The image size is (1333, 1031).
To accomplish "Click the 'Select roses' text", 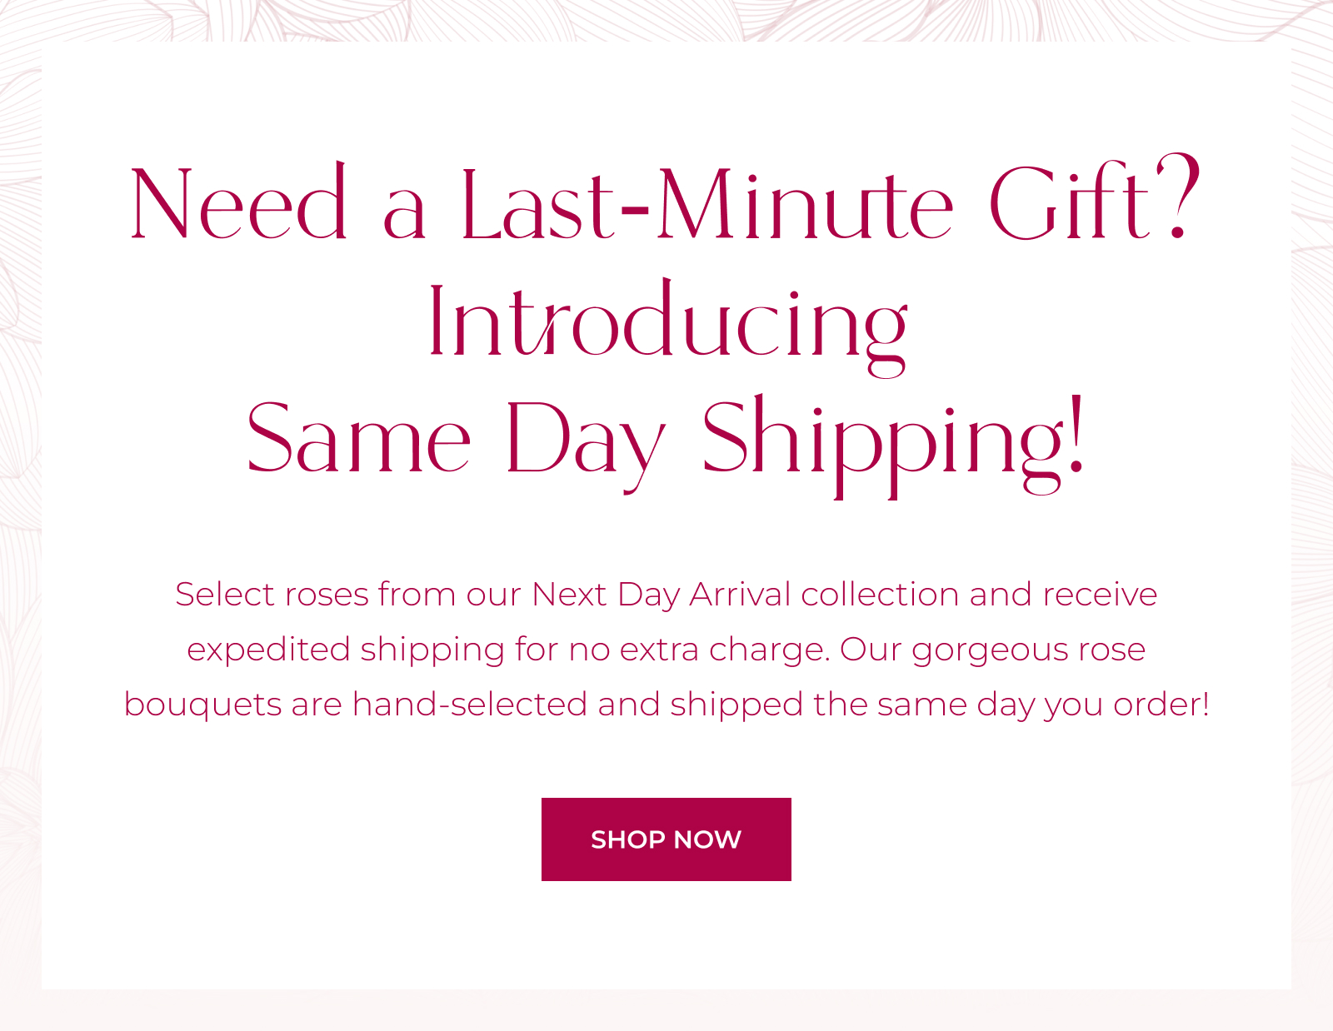I will [x=272, y=595].
